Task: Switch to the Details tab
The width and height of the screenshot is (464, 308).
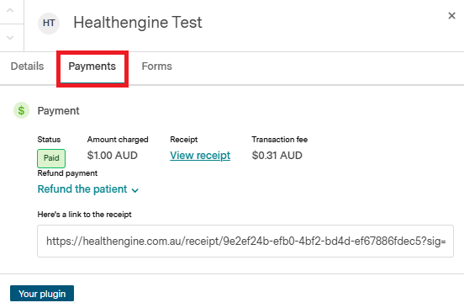Action: pyautogui.click(x=27, y=66)
